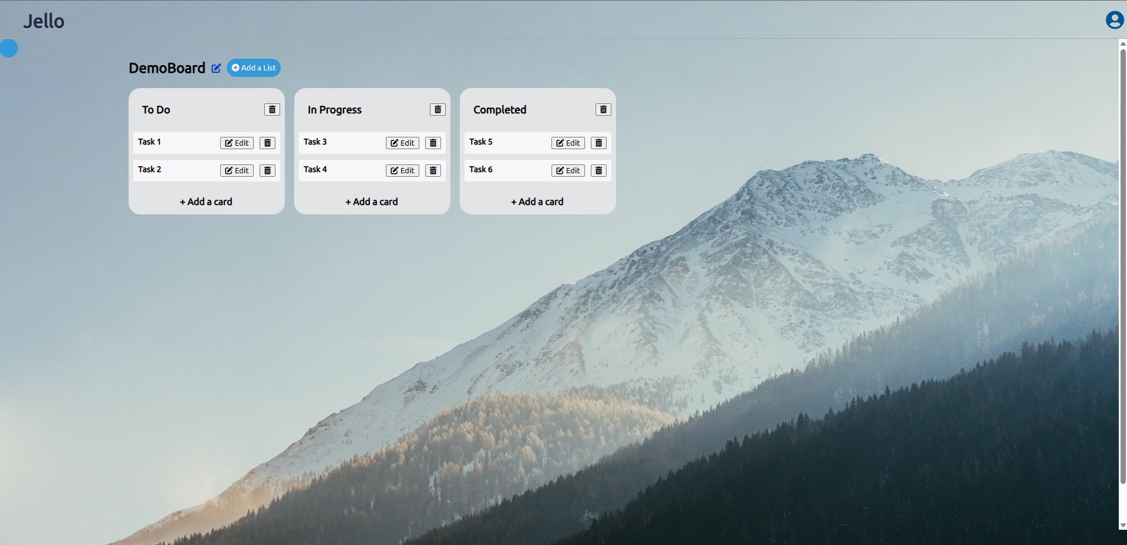Delete Task 1 card

267,143
